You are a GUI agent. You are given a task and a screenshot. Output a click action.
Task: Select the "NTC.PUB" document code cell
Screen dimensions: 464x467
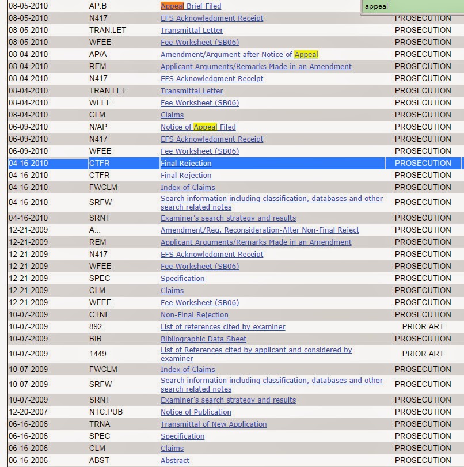(106, 412)
